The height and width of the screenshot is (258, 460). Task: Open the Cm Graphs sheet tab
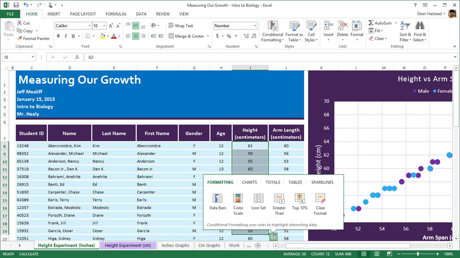pyautogui.click(x=209, y=246)
